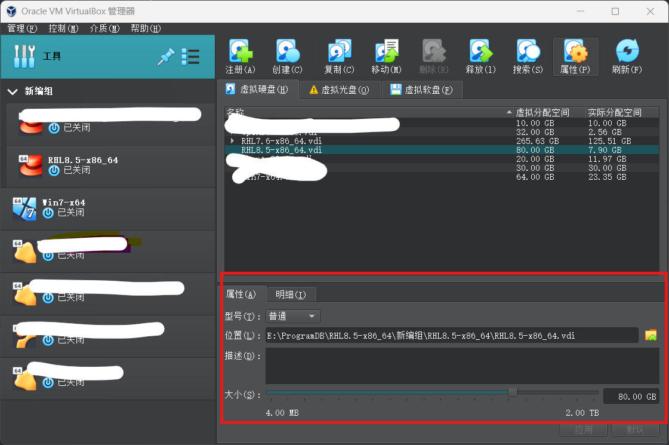
Task: Click the RHL8.5-x86_64 red hat icon
Action: [30, 165]
